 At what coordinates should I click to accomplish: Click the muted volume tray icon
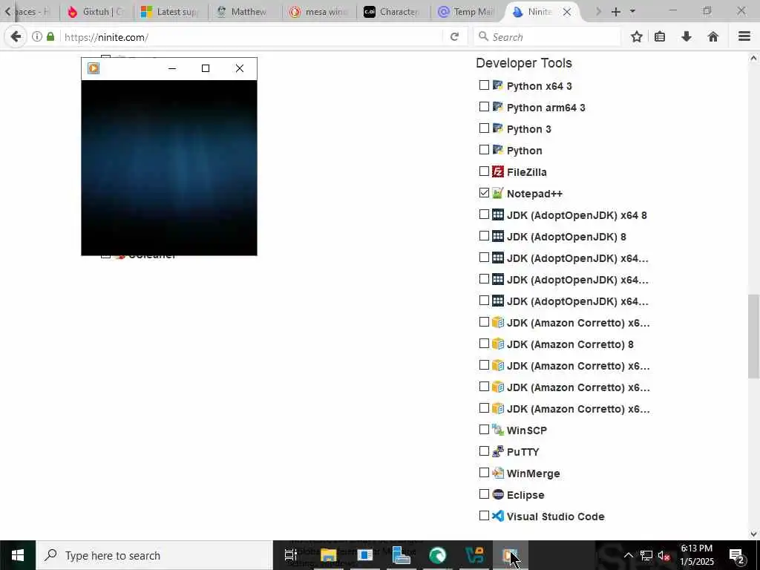[664, 555]
